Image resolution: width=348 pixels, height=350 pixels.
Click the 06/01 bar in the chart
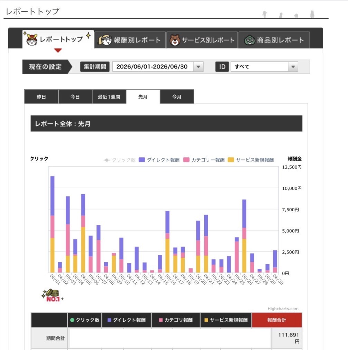pos(53,224)
